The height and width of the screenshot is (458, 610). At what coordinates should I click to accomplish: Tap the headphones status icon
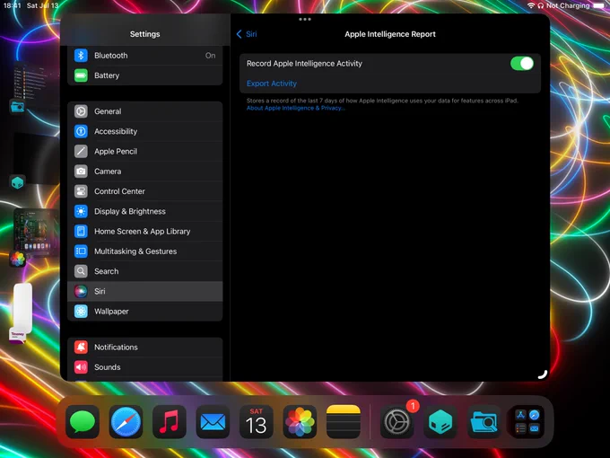click(x=540, y=5)
